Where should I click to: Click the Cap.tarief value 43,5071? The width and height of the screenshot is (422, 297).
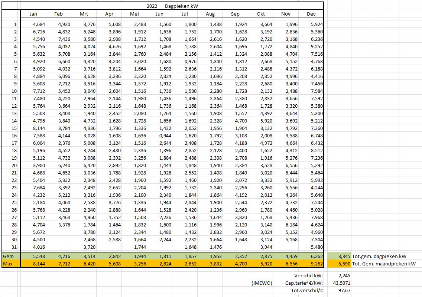pyautogui.click(x=340, y=283)
